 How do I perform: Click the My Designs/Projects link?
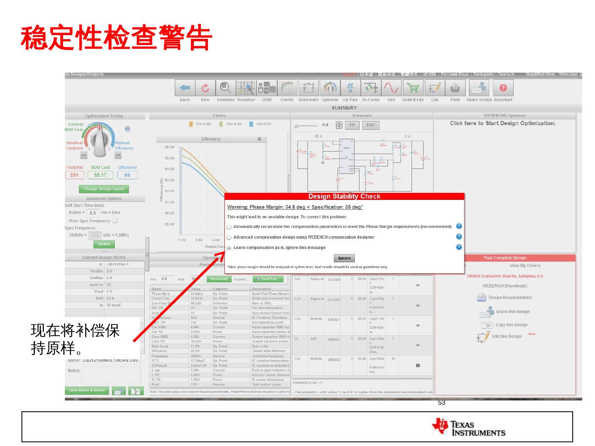(84, 74)
